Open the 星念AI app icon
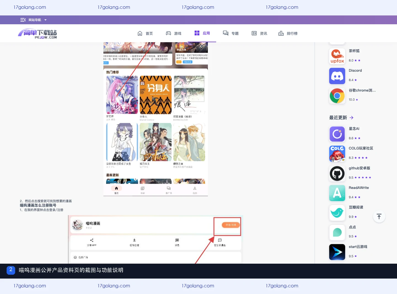397x294 pixels. pyautogui.click(x=337, y=134)
